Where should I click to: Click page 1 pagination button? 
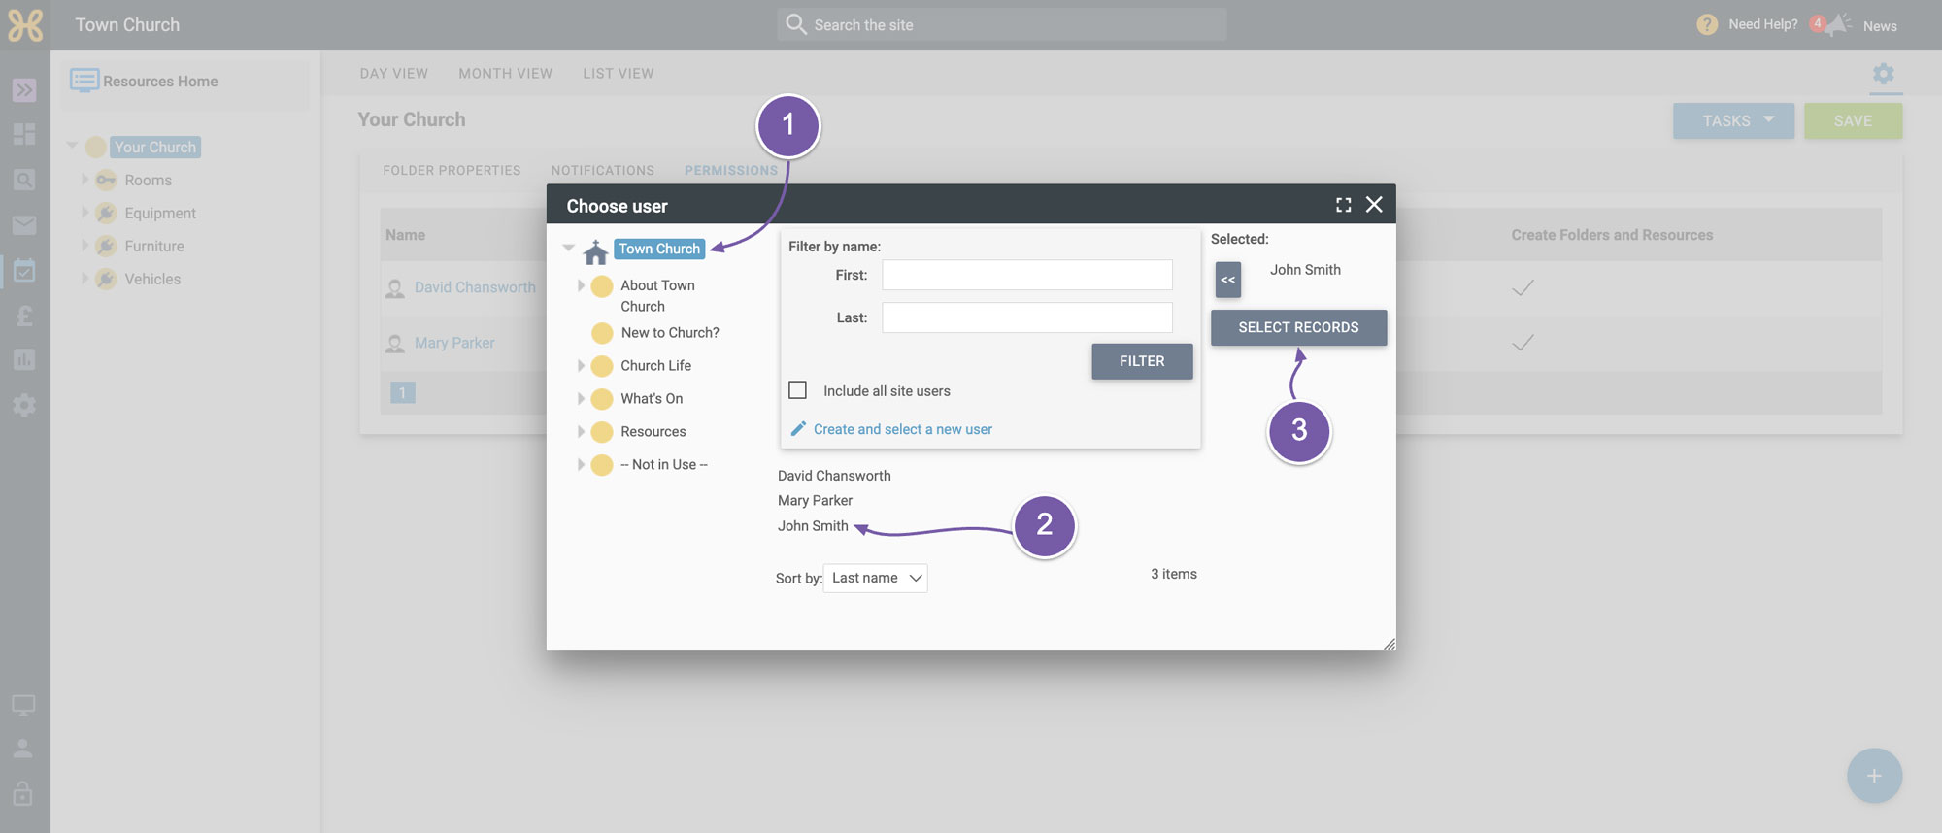(x=403, y=392)
